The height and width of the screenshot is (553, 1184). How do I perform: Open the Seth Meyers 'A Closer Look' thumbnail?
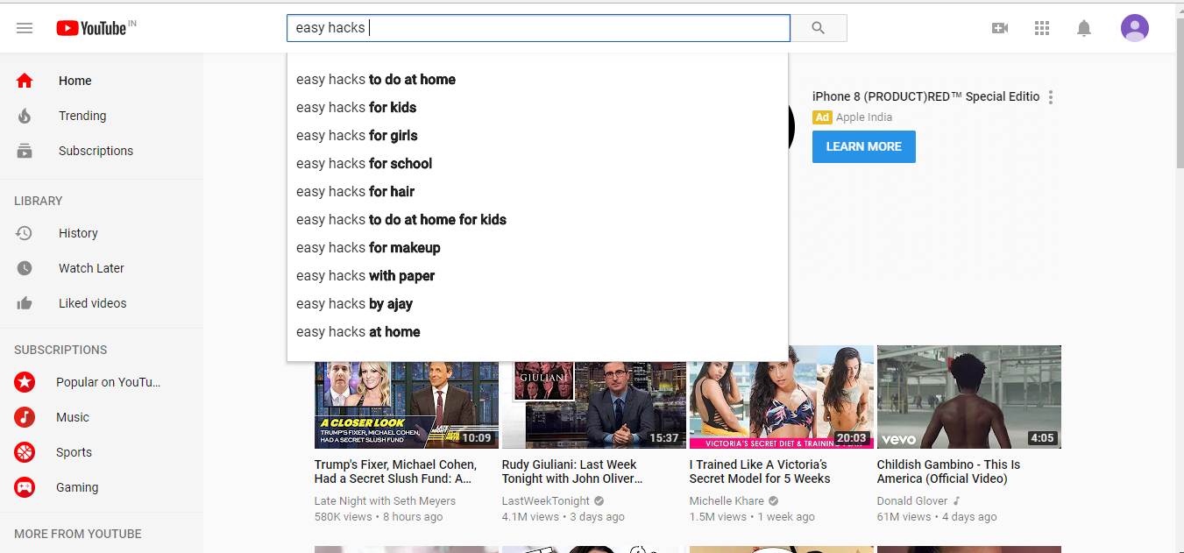tap(407, 405)
